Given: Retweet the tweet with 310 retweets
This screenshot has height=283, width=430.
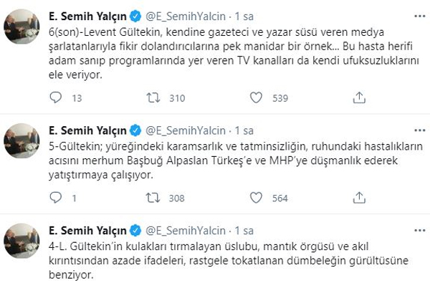Looking at the screenshot, I should pos(153,97).
